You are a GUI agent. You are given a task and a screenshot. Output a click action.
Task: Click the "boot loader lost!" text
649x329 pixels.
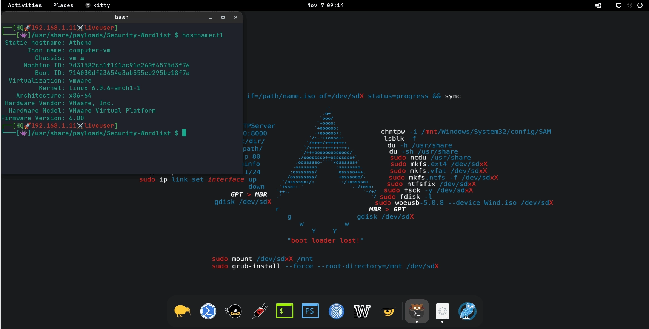(325, 240)
